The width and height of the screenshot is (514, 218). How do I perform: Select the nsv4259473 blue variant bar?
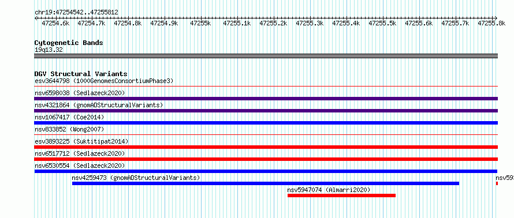click(266, 183)
